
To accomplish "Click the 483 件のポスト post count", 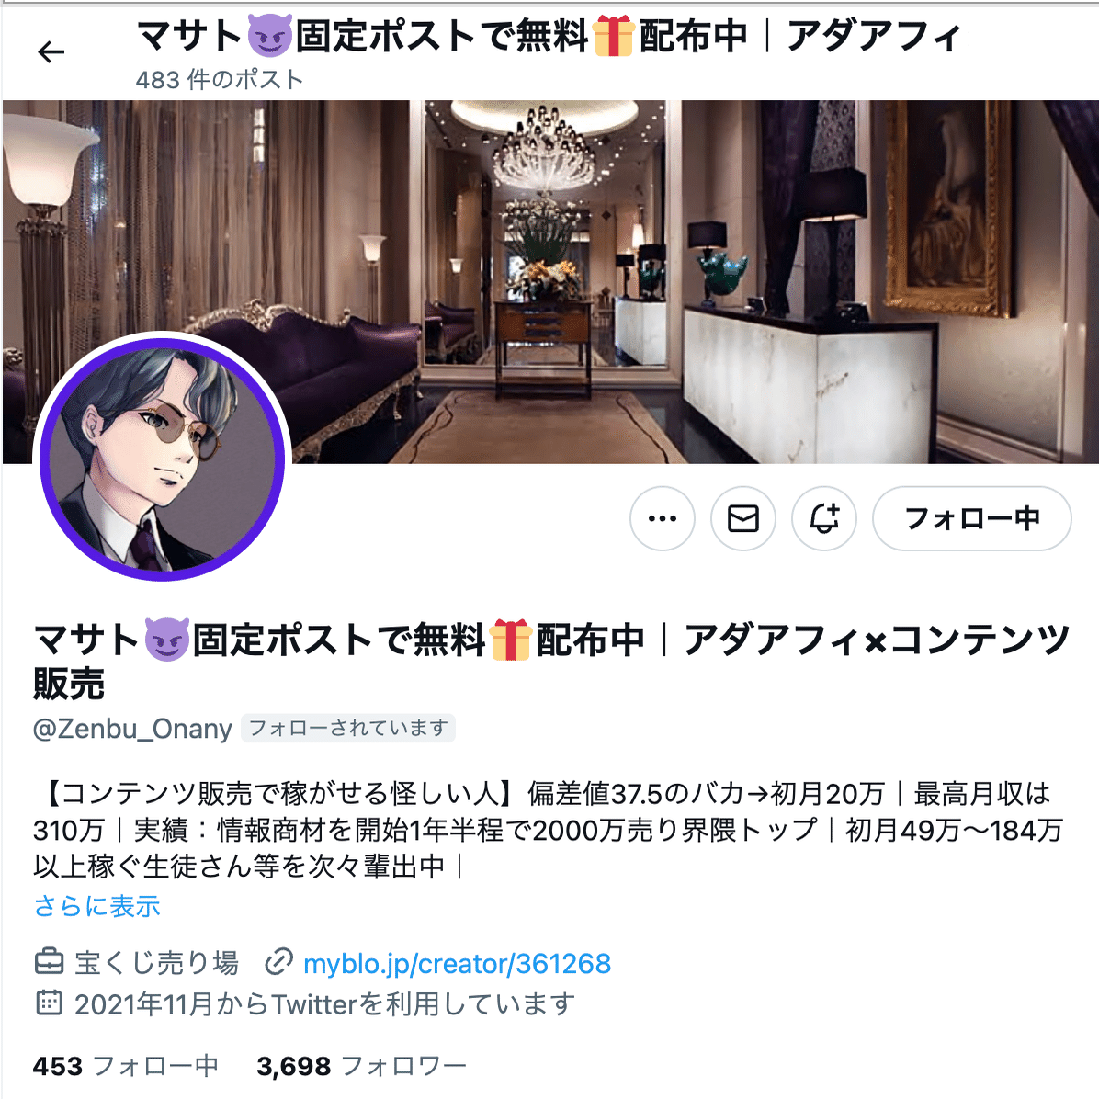I will (220, 79).
